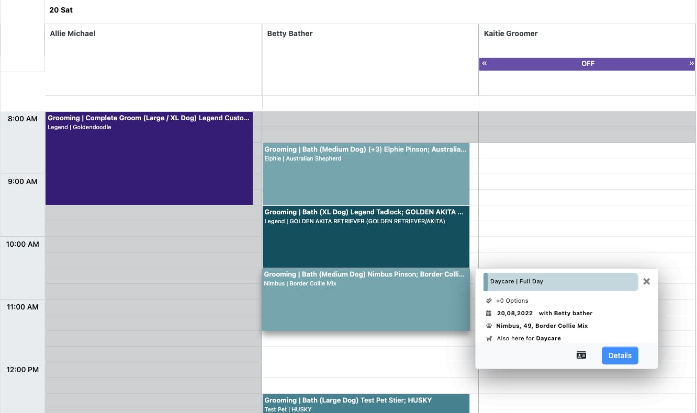Click the Daycare | Full Day service label
The width and height of the screenshot is (697, 413).
[560, 281]
